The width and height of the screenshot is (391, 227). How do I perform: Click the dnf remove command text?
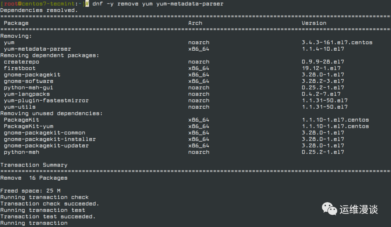pos(158,4)
